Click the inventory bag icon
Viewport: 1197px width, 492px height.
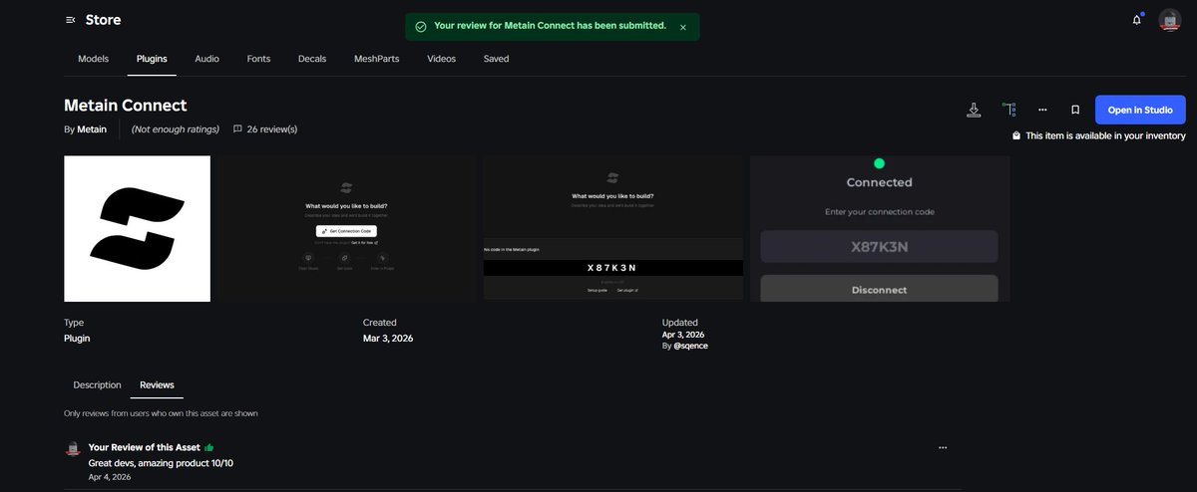pos(1016,135)
